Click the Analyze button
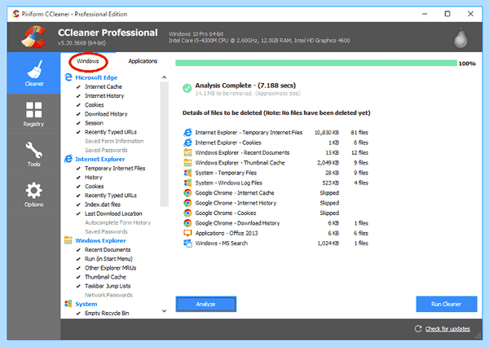The height and width of the screenshot is (347, 489). tap(206, 304)
